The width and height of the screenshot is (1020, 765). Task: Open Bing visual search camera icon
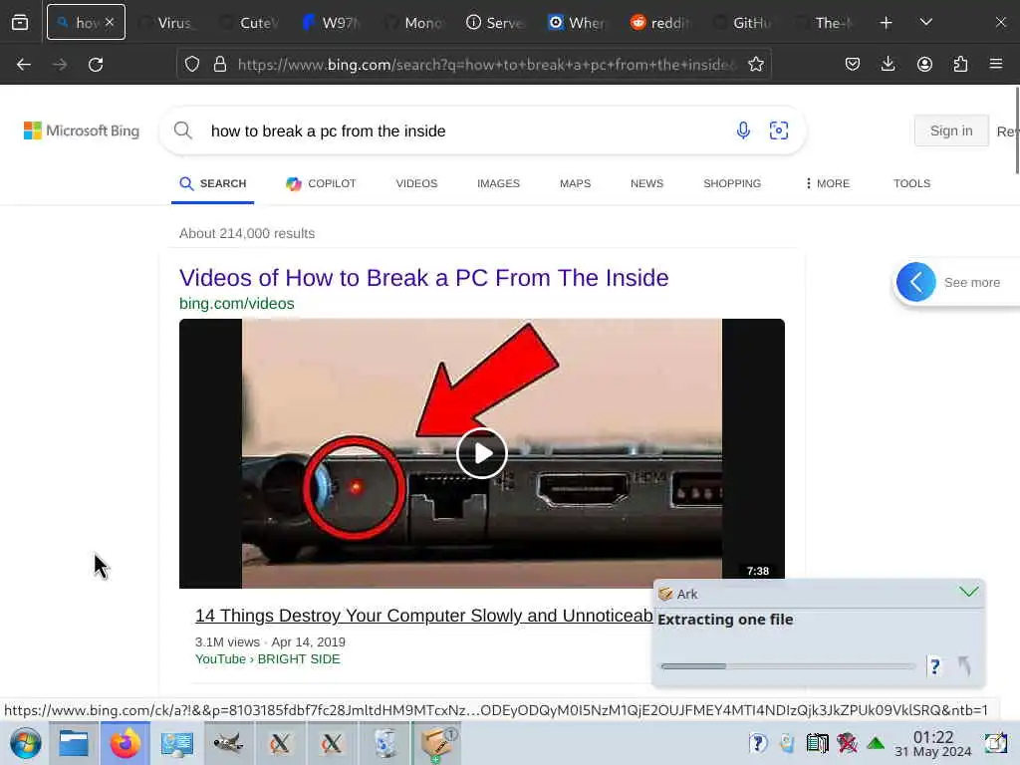[x=779, y=130]
